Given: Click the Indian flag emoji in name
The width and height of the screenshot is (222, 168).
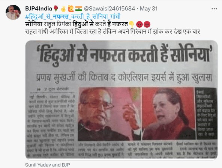Looking at the screenshot, I should point(79,9).
